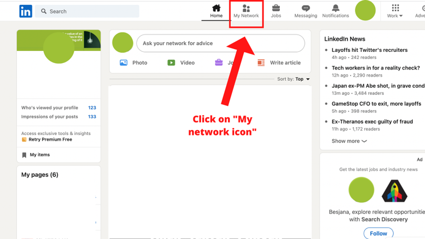The image size is (425, 239).
Task: Open 'Who's viewed your profile' stats
Action: (58, 108)
